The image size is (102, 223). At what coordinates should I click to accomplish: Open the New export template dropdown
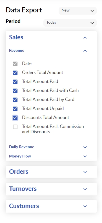click(x=78, y=11)
